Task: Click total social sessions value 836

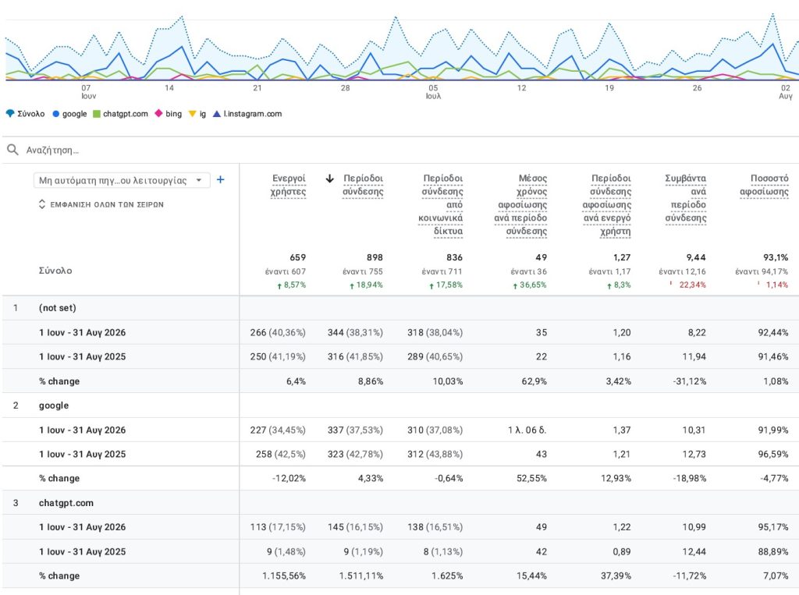Action: (x=455, y=257)
